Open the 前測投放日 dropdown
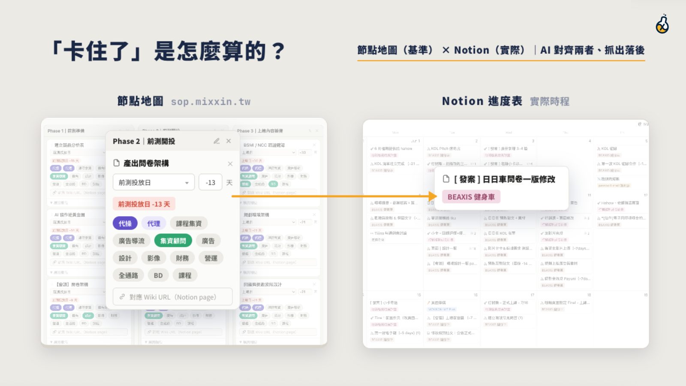This screenshot has width=686, height=386. pyautogui.click(x=153, y=182)
